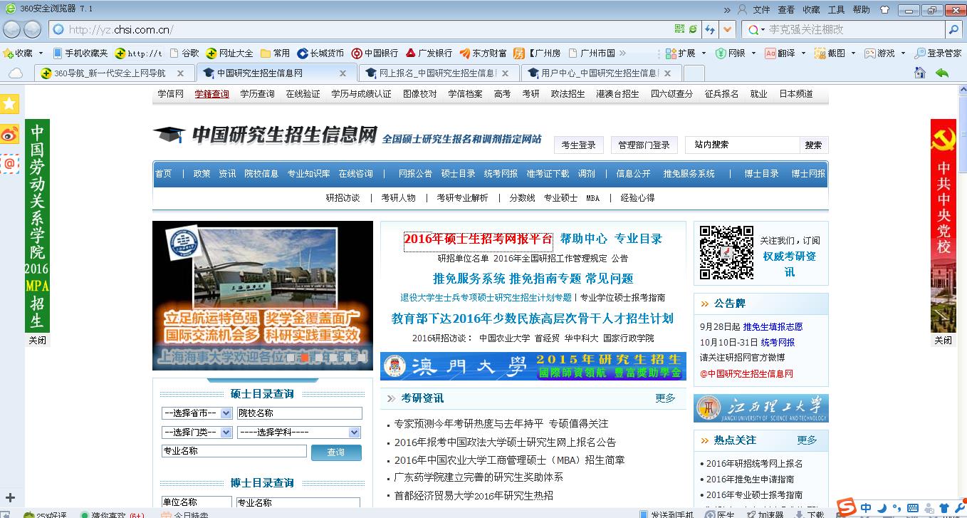Expand the 翻译 translate dropdown
Viewport: 967px width, 518px height.
[803, 53]
